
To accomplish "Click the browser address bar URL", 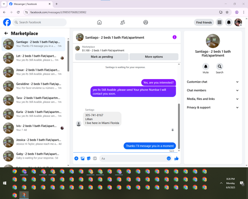I will 58,12.
